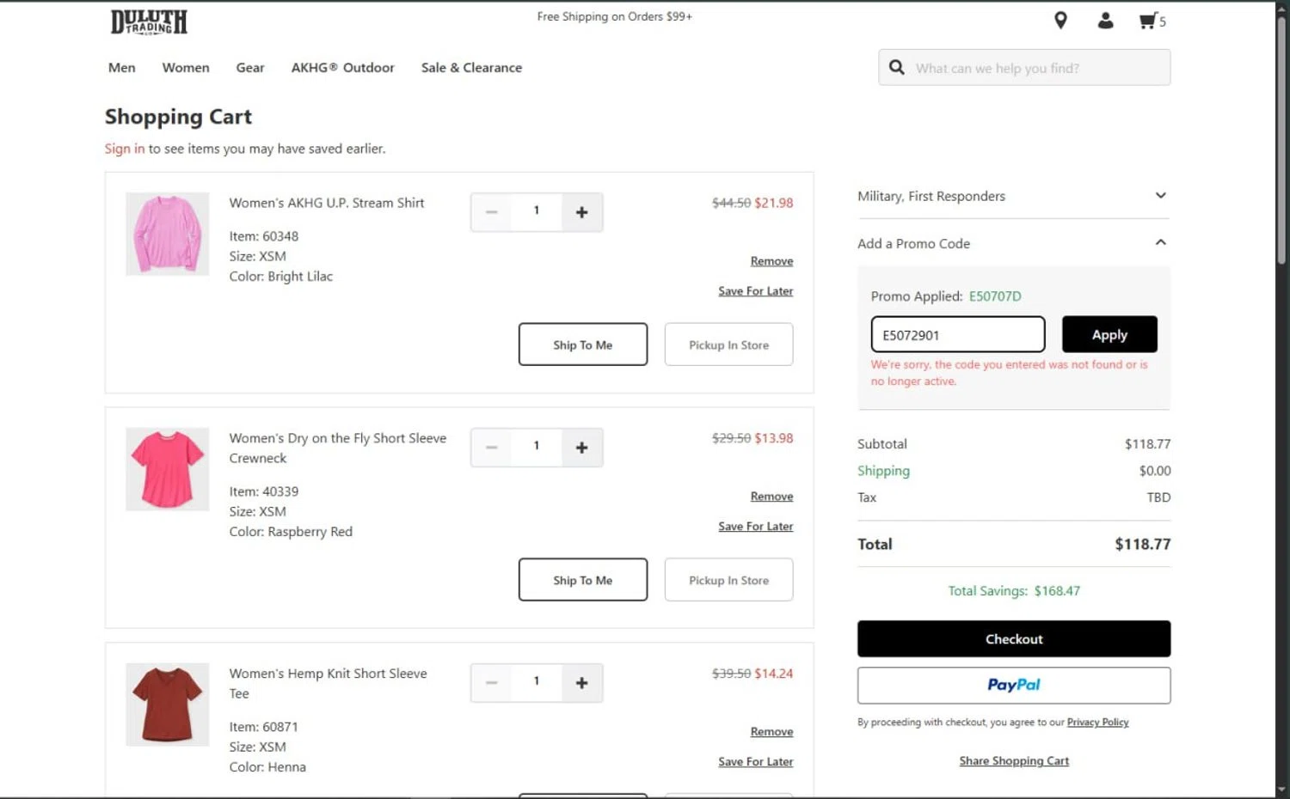Click the Share Shopping Cart link
This screenshot has width=1290, height=799.
click(1014, 761)
